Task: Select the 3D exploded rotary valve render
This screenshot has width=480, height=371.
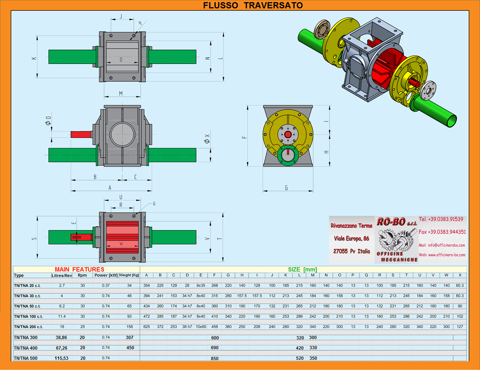Action: 377,72
